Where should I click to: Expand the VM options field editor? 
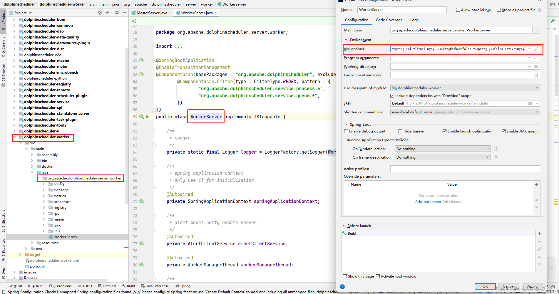(x=536, y=49)
